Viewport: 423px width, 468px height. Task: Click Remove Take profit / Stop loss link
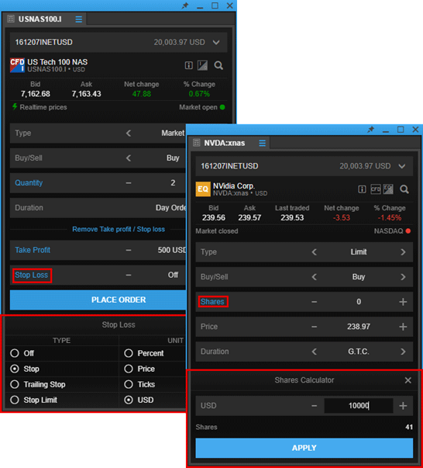point(119,229)
